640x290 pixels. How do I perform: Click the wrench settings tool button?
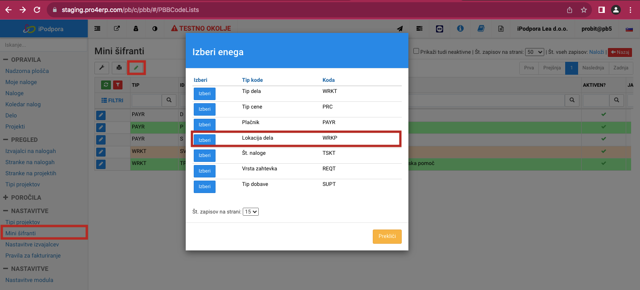point(102,68)
